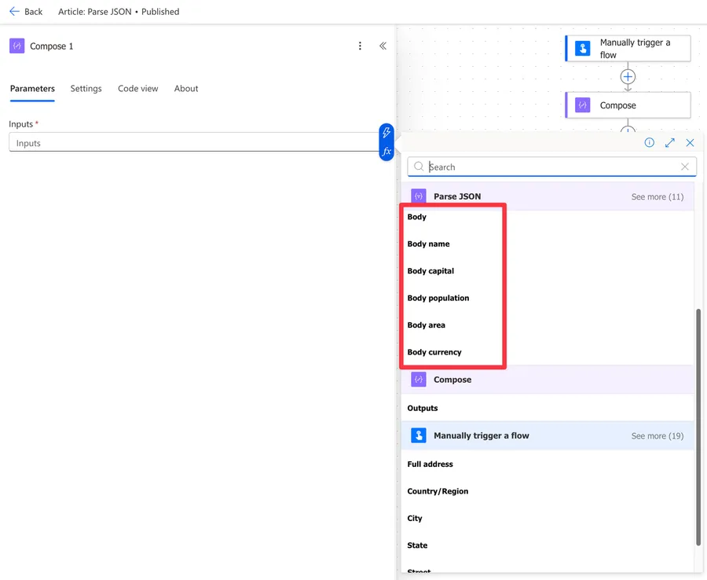The width and height of the screenshot is (707, 580).
Task: Go to the About tab
Action: 186,89
